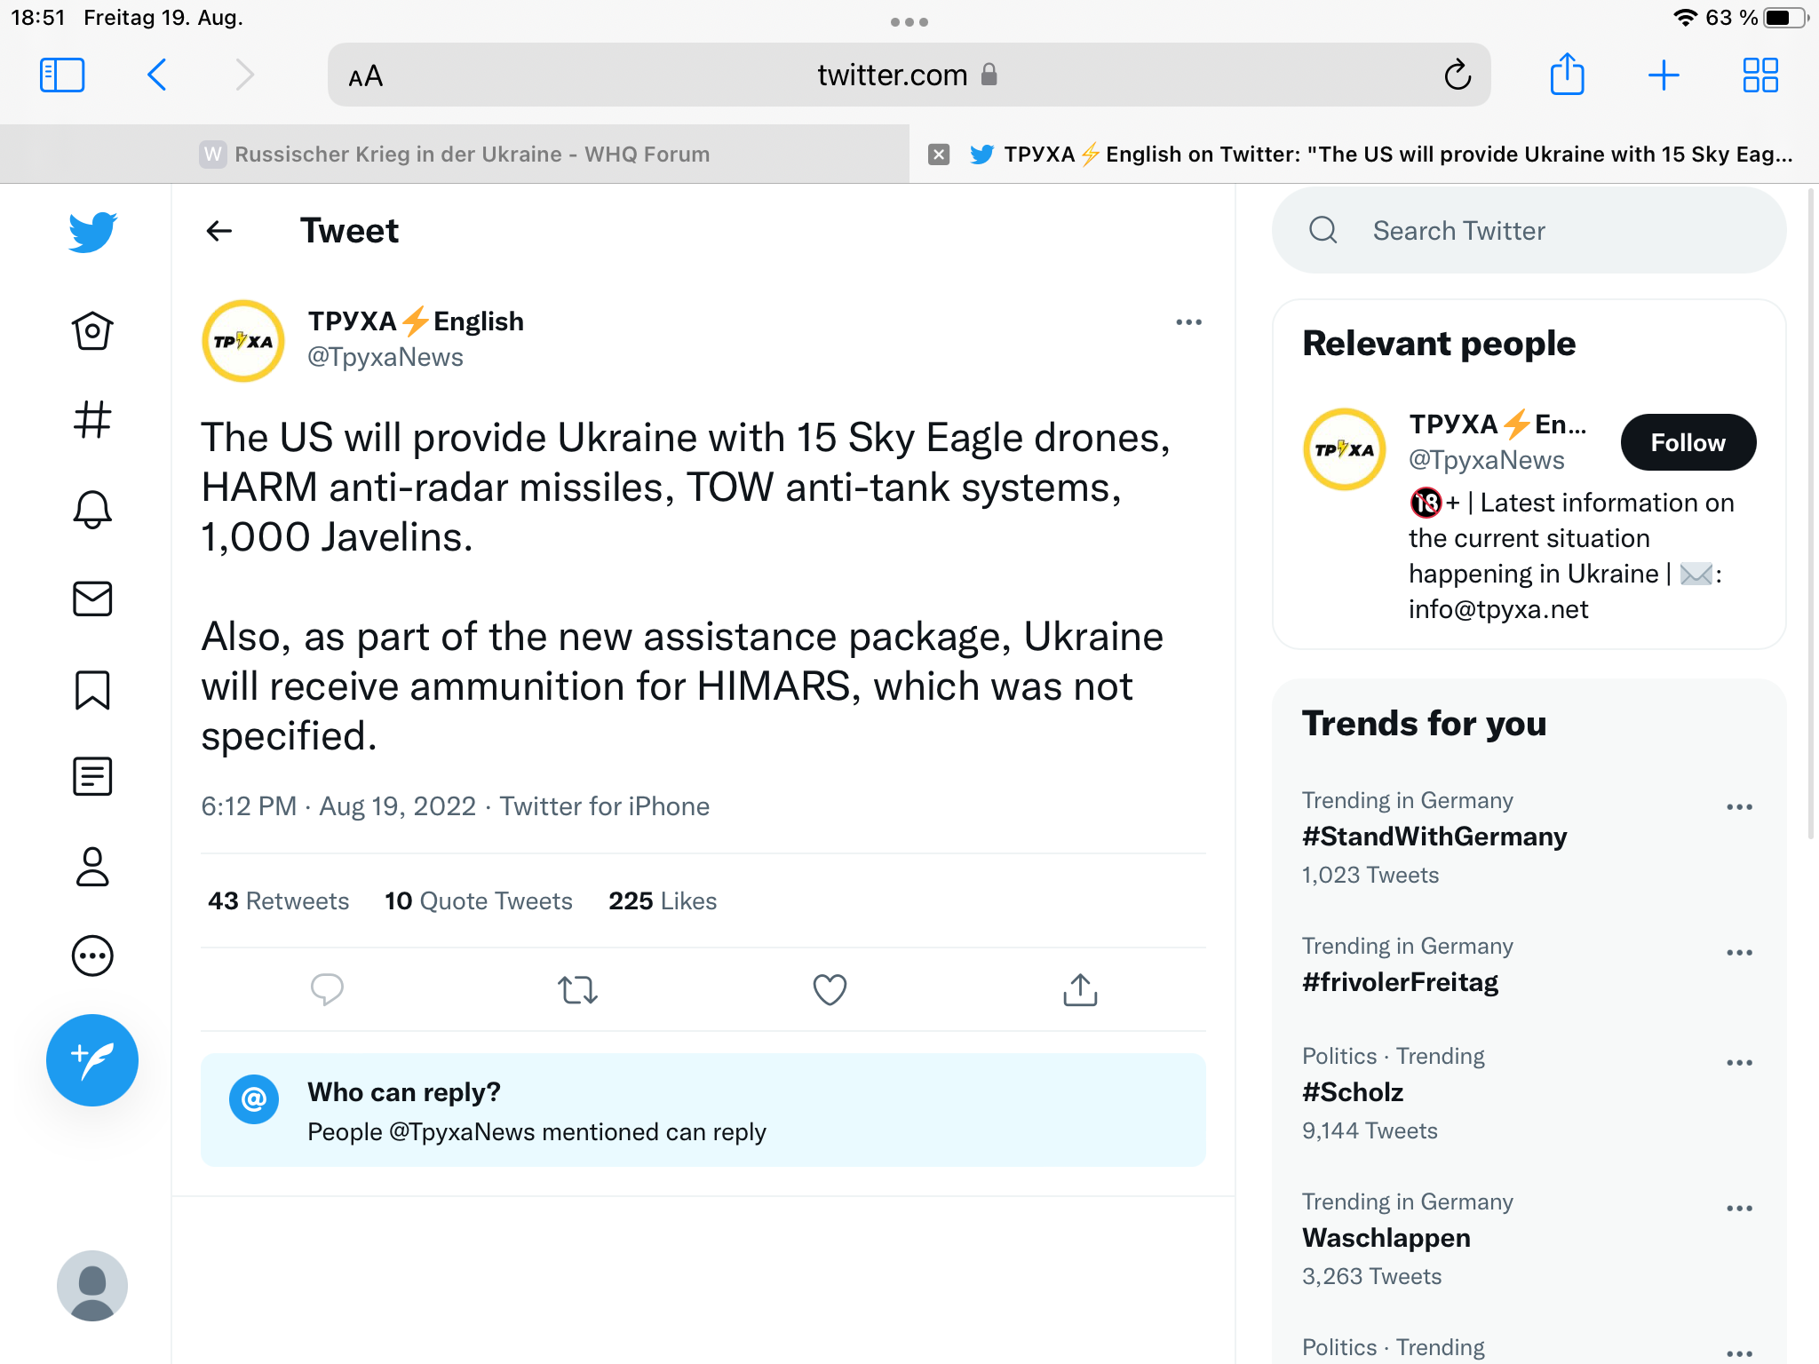Click the compose Tweet button
The width and height of the screenshot is (1819, 1364).
tap(92, 1059)
